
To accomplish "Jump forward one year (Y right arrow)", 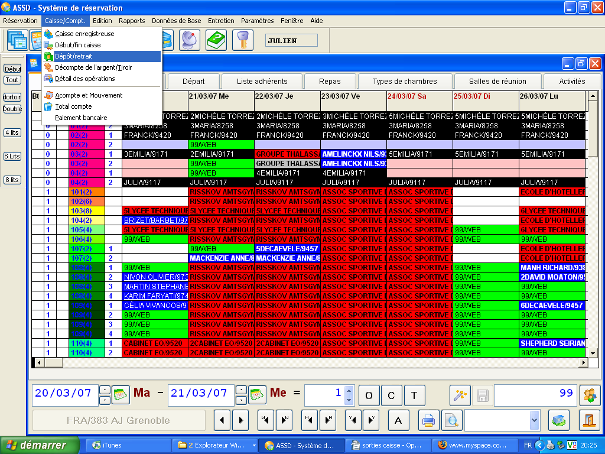I will coord(372,420).
